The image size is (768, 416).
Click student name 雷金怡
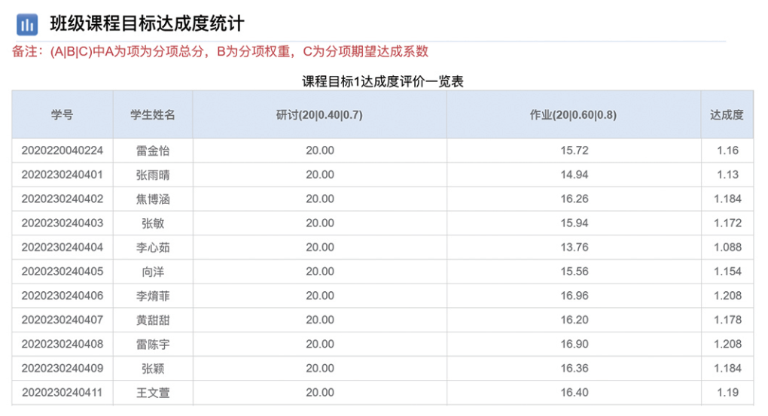tap(153, 150)
